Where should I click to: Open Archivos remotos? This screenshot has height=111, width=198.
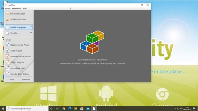(18, 19)
